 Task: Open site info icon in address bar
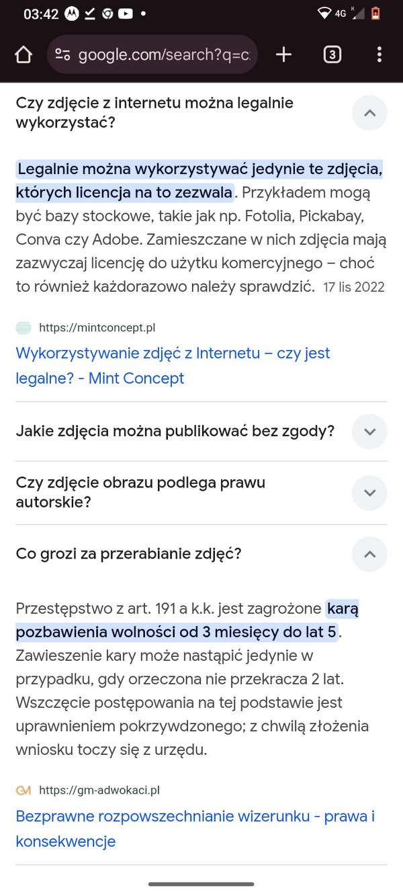click(x=62, y=54)
